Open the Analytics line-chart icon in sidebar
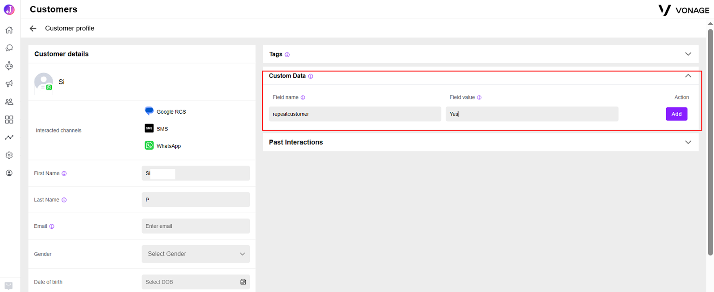This screenshot has width=714, height=292. 9,137
